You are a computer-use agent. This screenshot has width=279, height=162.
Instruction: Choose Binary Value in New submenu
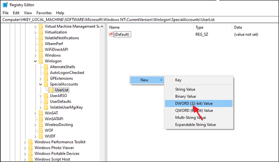[198, 96]
